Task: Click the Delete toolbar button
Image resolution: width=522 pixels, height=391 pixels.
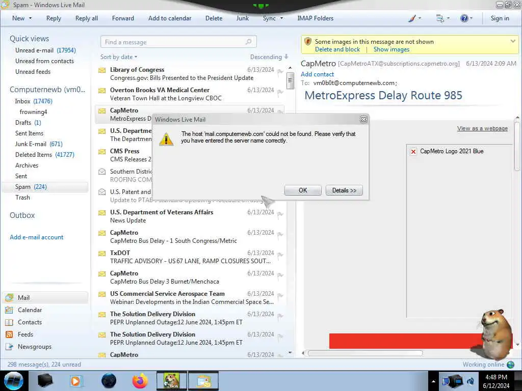Action: point(214,18)
